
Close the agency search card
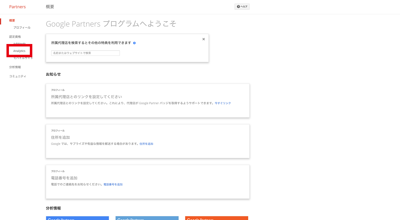(203, 39)
